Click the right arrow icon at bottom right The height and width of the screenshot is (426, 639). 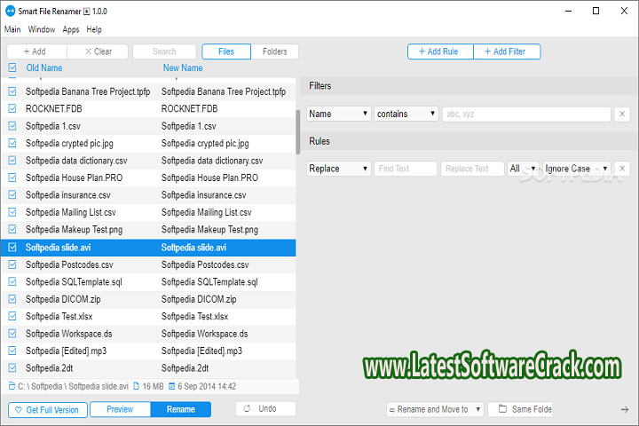(x=625, y=409)
